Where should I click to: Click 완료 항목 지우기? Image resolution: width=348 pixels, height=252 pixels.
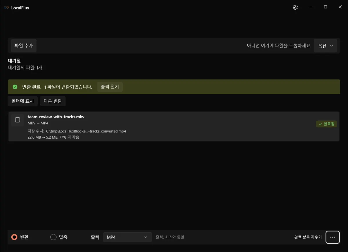tap(308, 237)
